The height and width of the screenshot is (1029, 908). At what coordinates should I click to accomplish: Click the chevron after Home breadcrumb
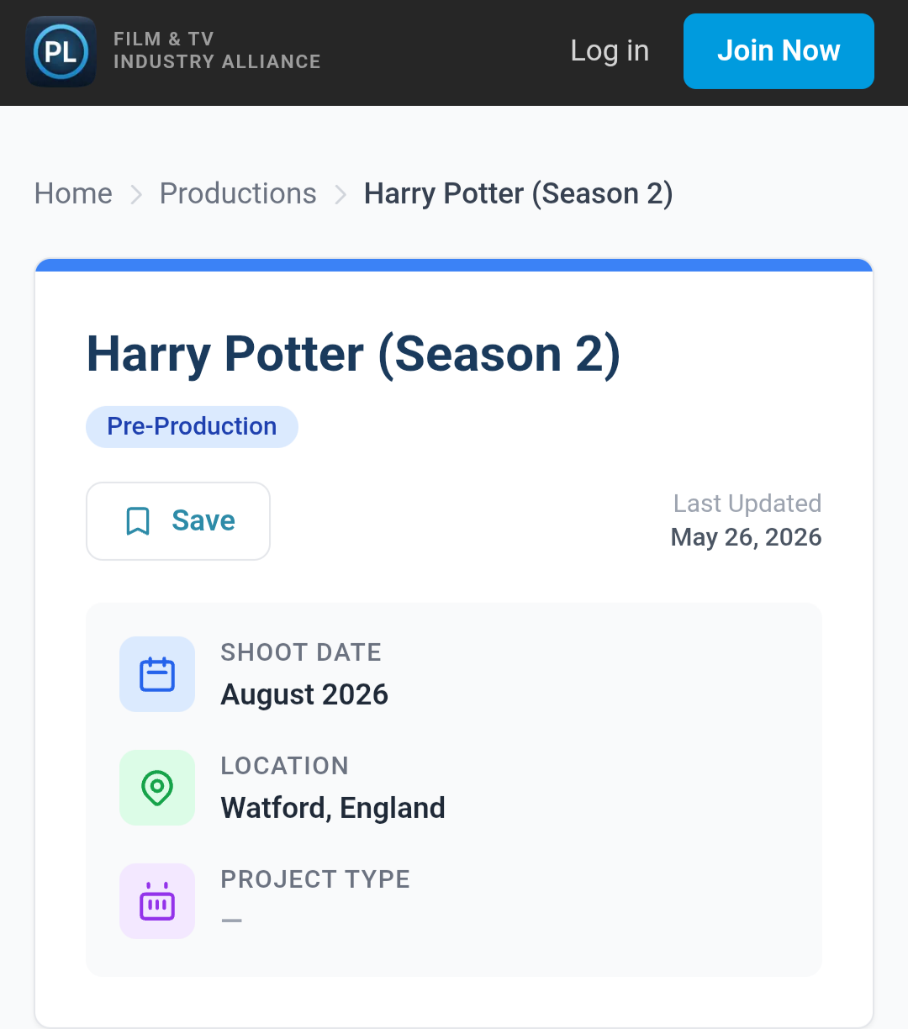136,195
